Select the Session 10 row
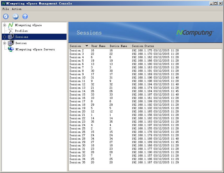 pos(77,77)
